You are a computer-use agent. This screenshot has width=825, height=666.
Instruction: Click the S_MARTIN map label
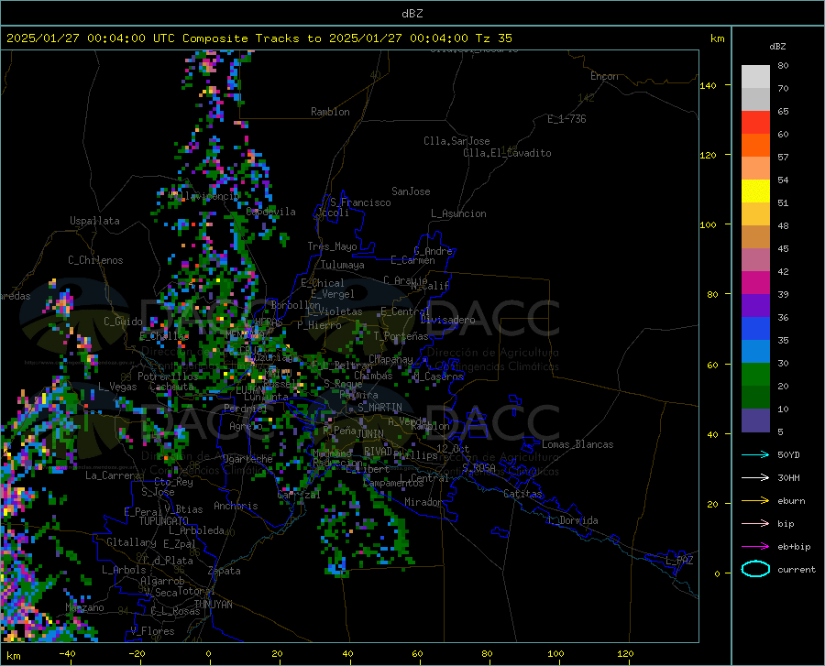point(379,408)
